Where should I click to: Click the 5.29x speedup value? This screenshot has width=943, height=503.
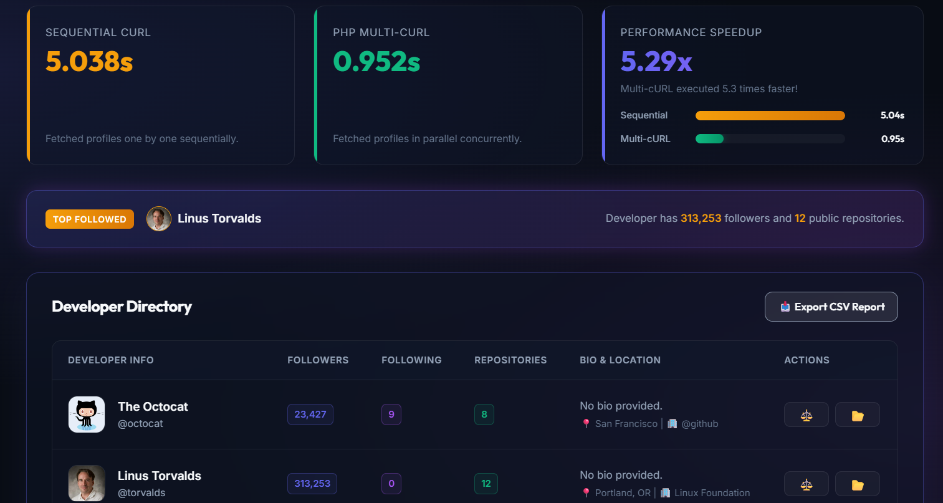pos(656,61)
